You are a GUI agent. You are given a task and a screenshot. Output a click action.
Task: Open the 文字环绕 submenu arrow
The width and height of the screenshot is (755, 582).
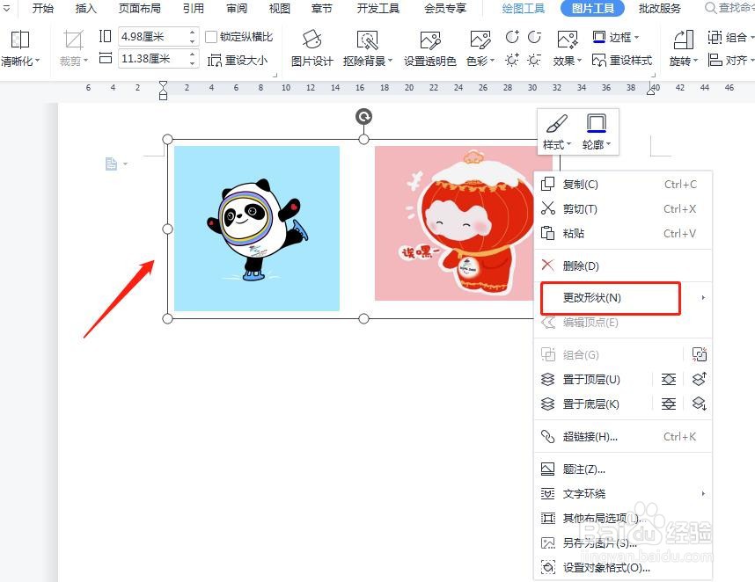tap(703, 493)
